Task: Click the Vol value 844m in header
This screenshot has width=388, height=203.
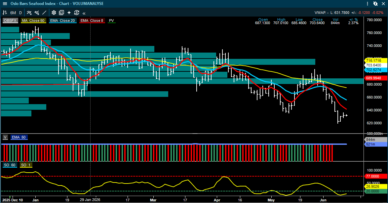Action: [x=335, y=23]
